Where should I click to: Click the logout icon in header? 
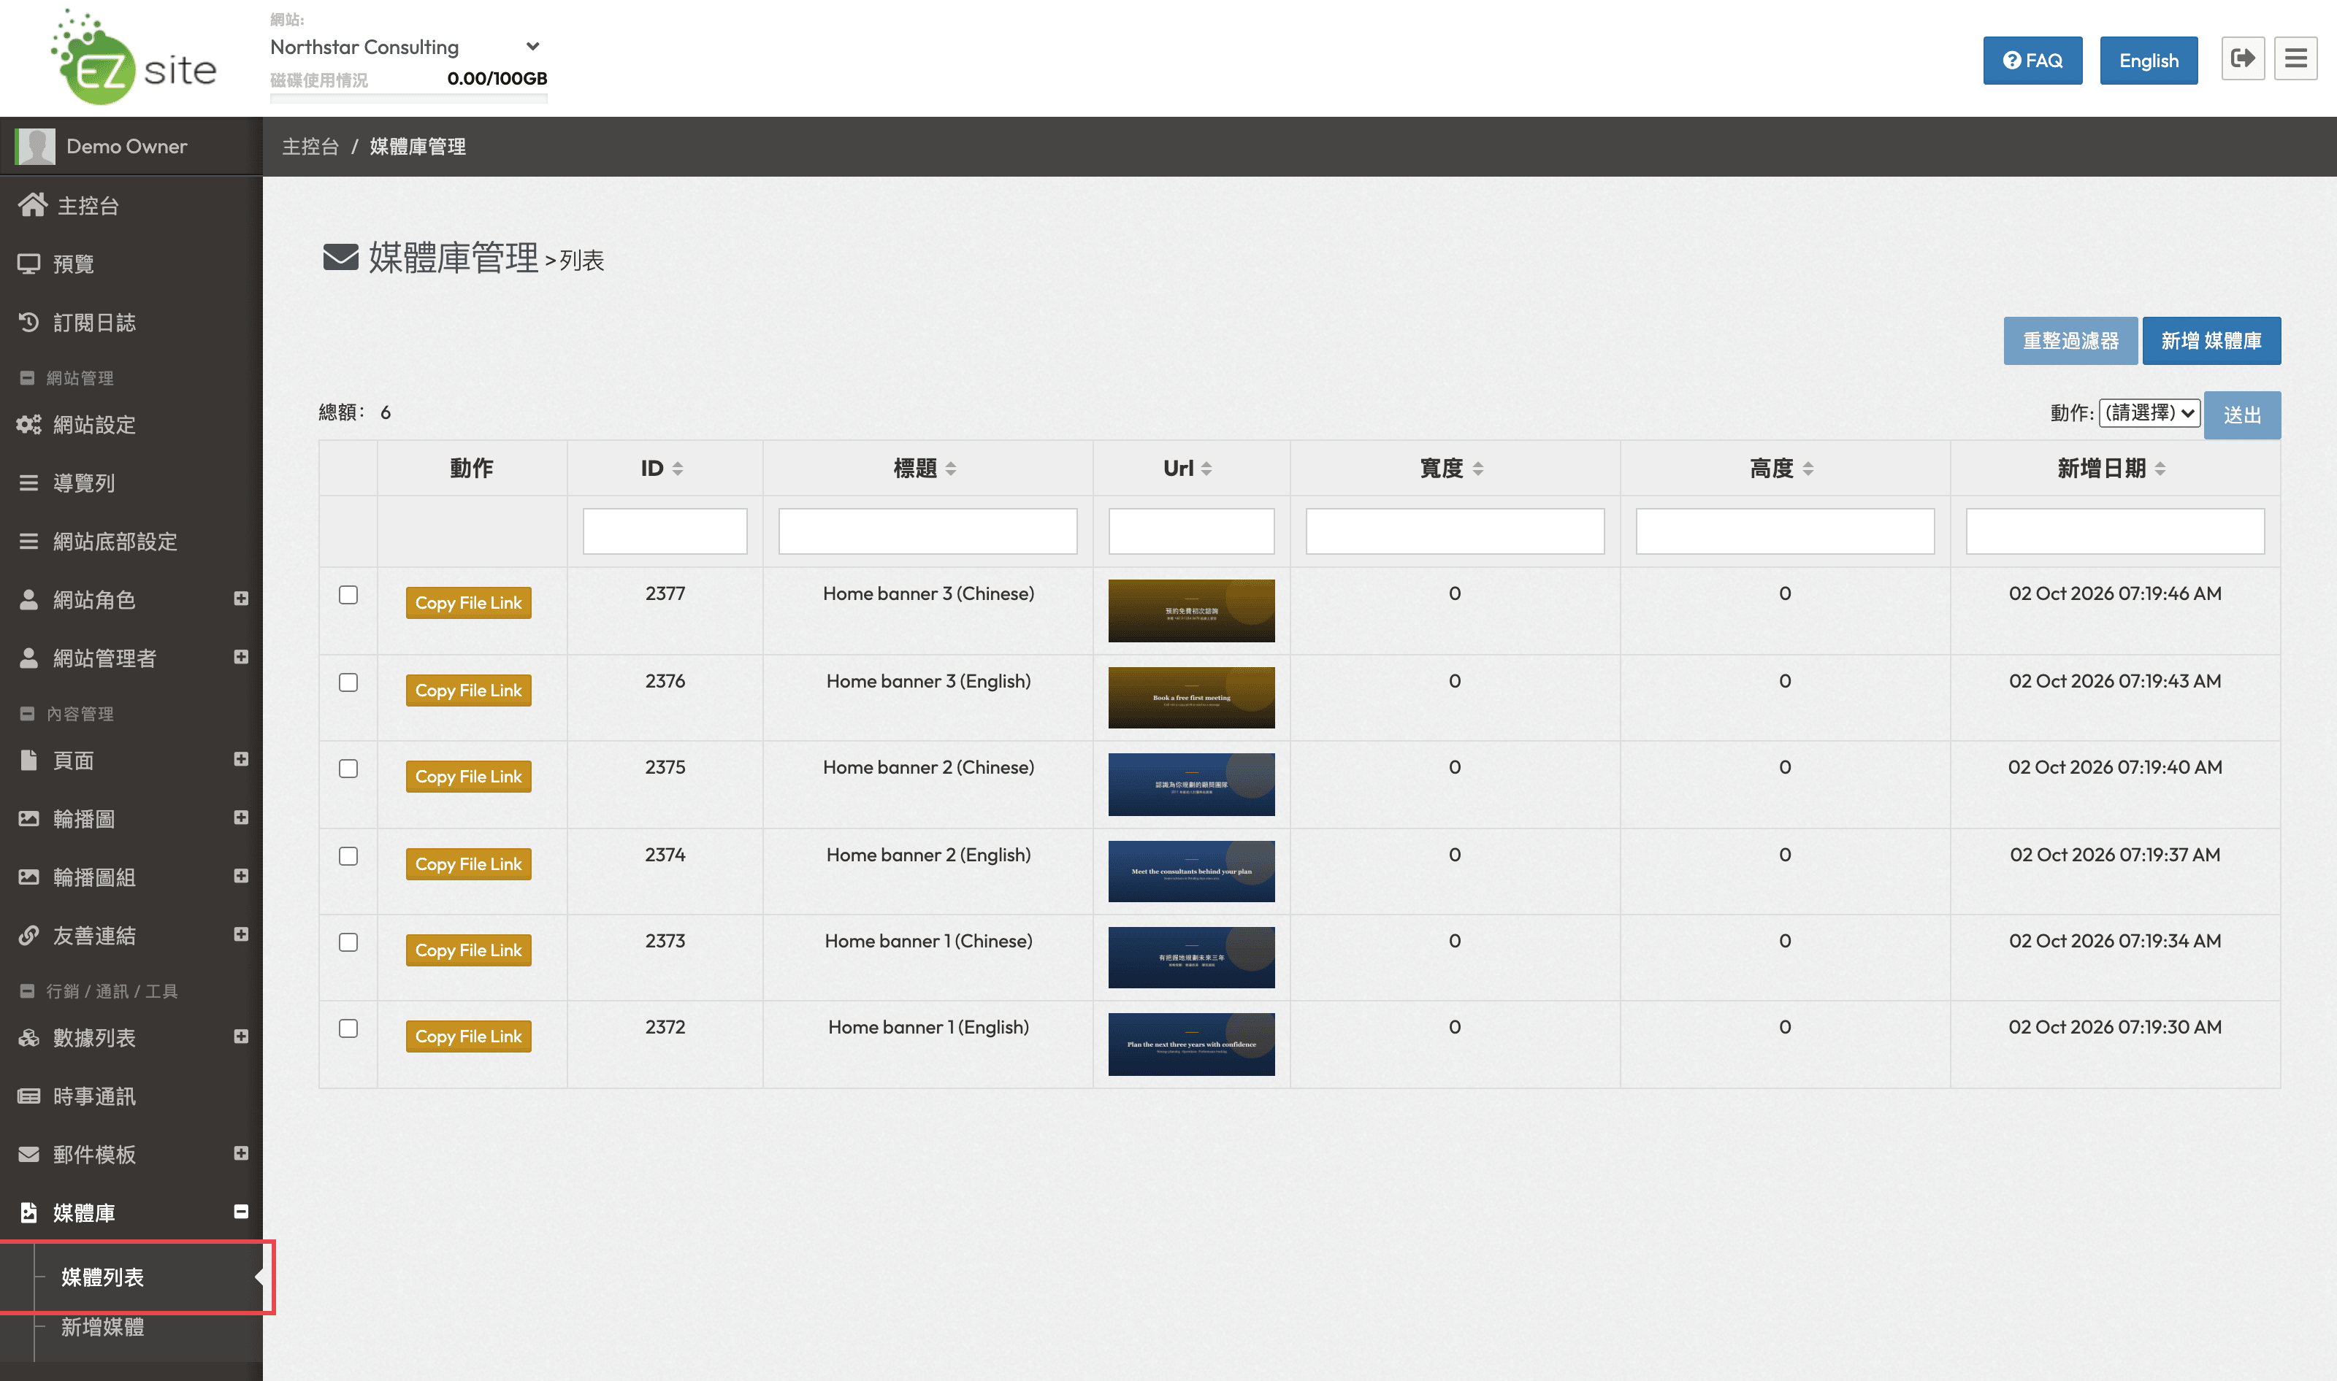point(2242,60)
